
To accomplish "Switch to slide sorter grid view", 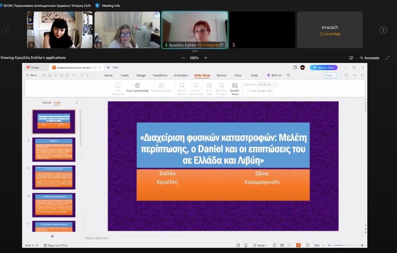I will (283, 245).
